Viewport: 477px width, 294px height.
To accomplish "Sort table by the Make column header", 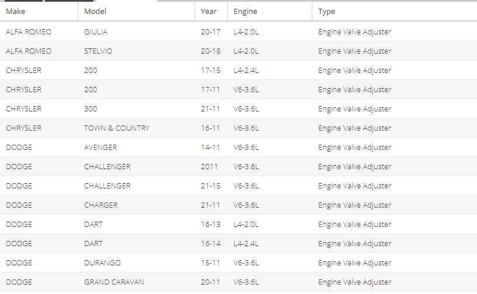I will pyautogui.click(x=16, y=12).
